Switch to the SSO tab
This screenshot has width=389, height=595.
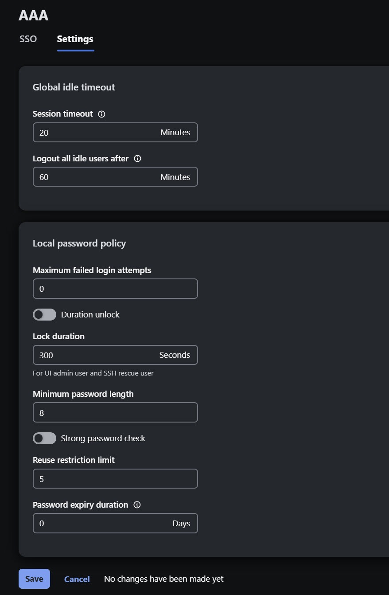coord(28,39)
